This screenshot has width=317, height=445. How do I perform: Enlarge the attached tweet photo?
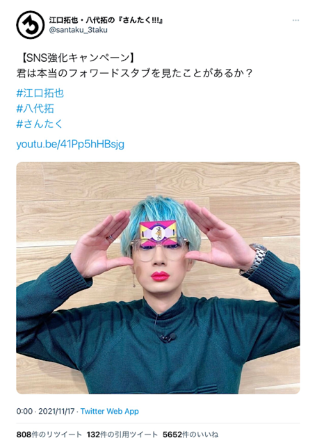(158, 278)
